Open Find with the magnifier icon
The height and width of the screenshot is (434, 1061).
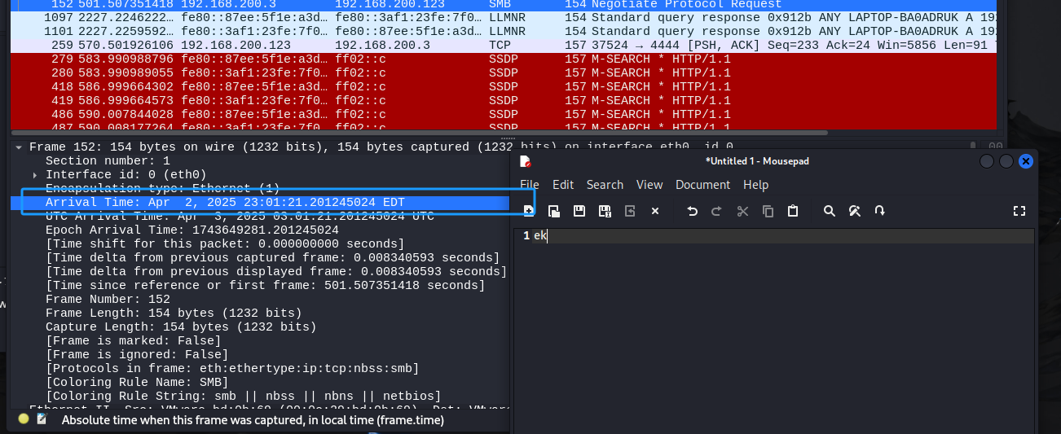(x=830, y=211)
